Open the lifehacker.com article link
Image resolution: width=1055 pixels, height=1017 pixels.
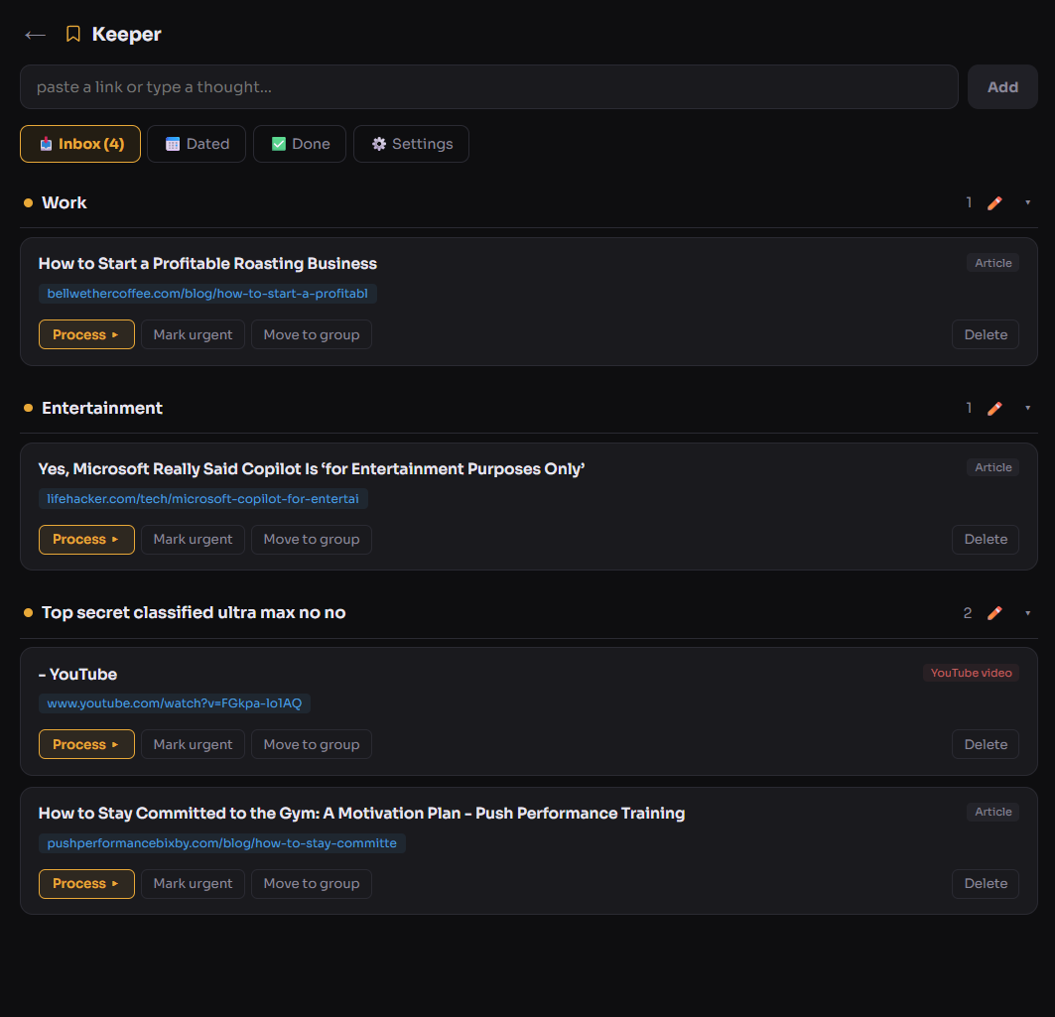click(x=202, y=498)
